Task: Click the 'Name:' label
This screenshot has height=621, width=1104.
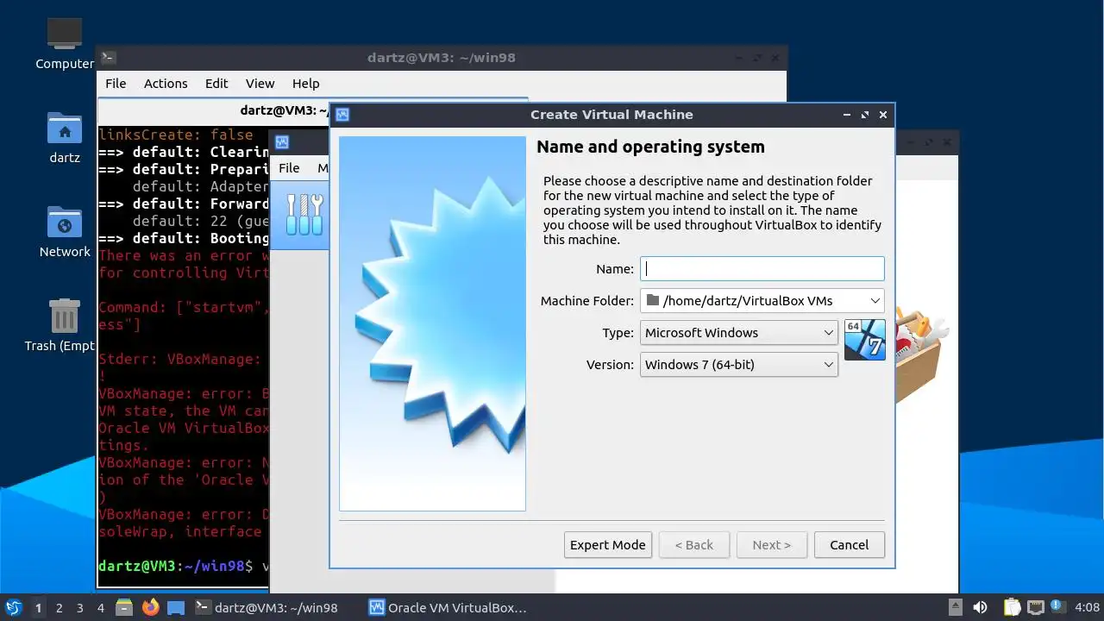Action: (615, 269)
